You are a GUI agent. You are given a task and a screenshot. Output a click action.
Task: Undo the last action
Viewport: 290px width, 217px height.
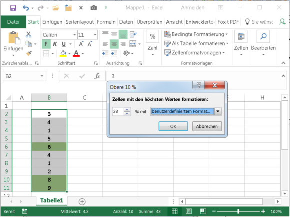click(26, 8)
